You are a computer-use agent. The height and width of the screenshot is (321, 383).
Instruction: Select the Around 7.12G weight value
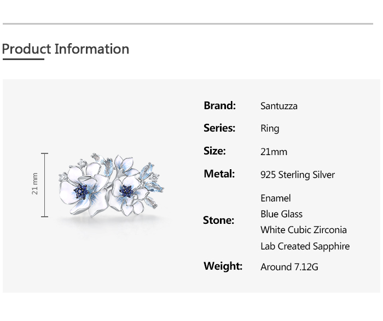point(289,267)
